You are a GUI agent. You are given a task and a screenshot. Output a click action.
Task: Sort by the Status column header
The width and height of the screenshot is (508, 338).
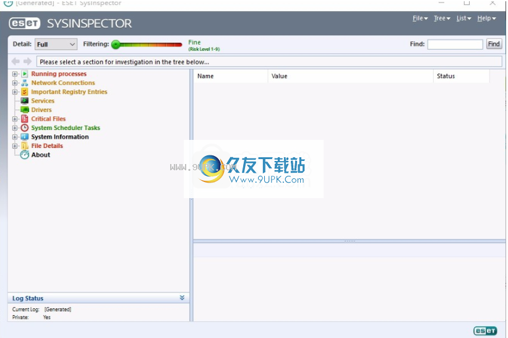coord(462,76)
